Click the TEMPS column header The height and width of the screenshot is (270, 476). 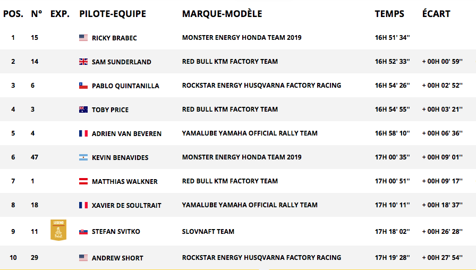(x=389, y=14)
